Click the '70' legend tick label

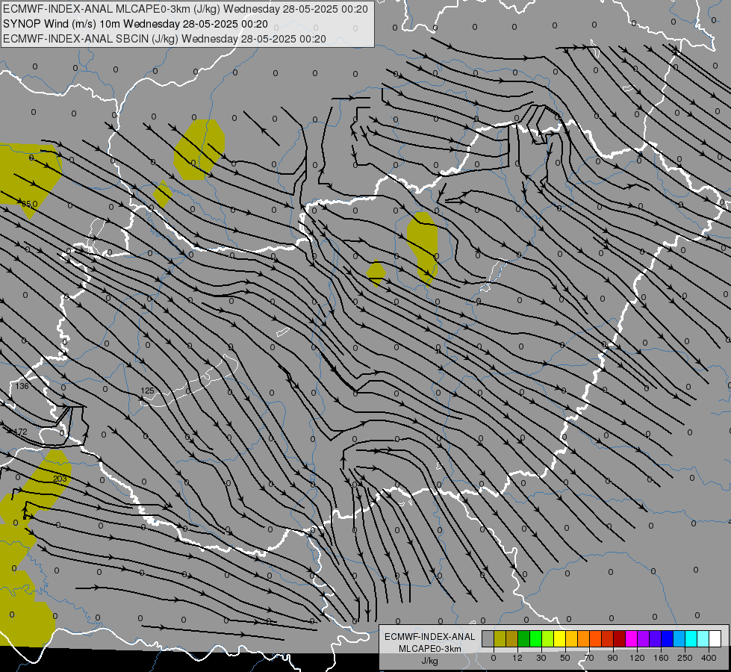tap(589, 658)
